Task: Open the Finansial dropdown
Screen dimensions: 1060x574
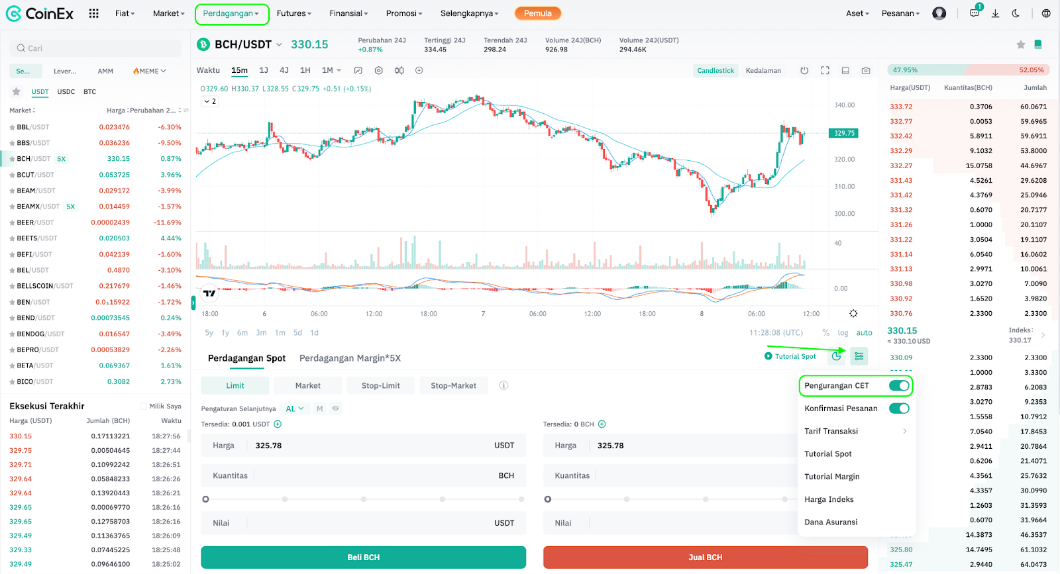Action: tap(348, 13)
